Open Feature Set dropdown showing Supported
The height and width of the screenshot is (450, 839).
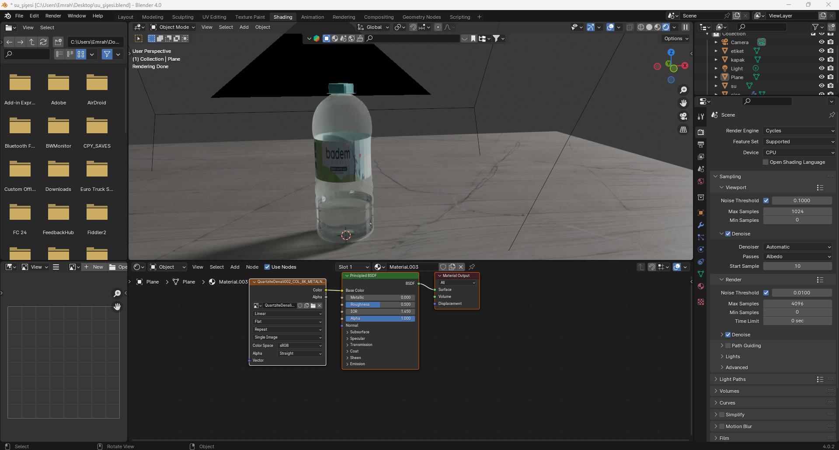tap(799, 142)
